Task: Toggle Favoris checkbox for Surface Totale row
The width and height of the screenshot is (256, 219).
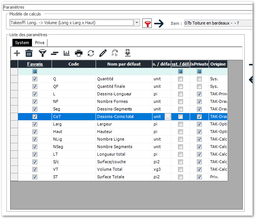Action: (x=35, y=177)
